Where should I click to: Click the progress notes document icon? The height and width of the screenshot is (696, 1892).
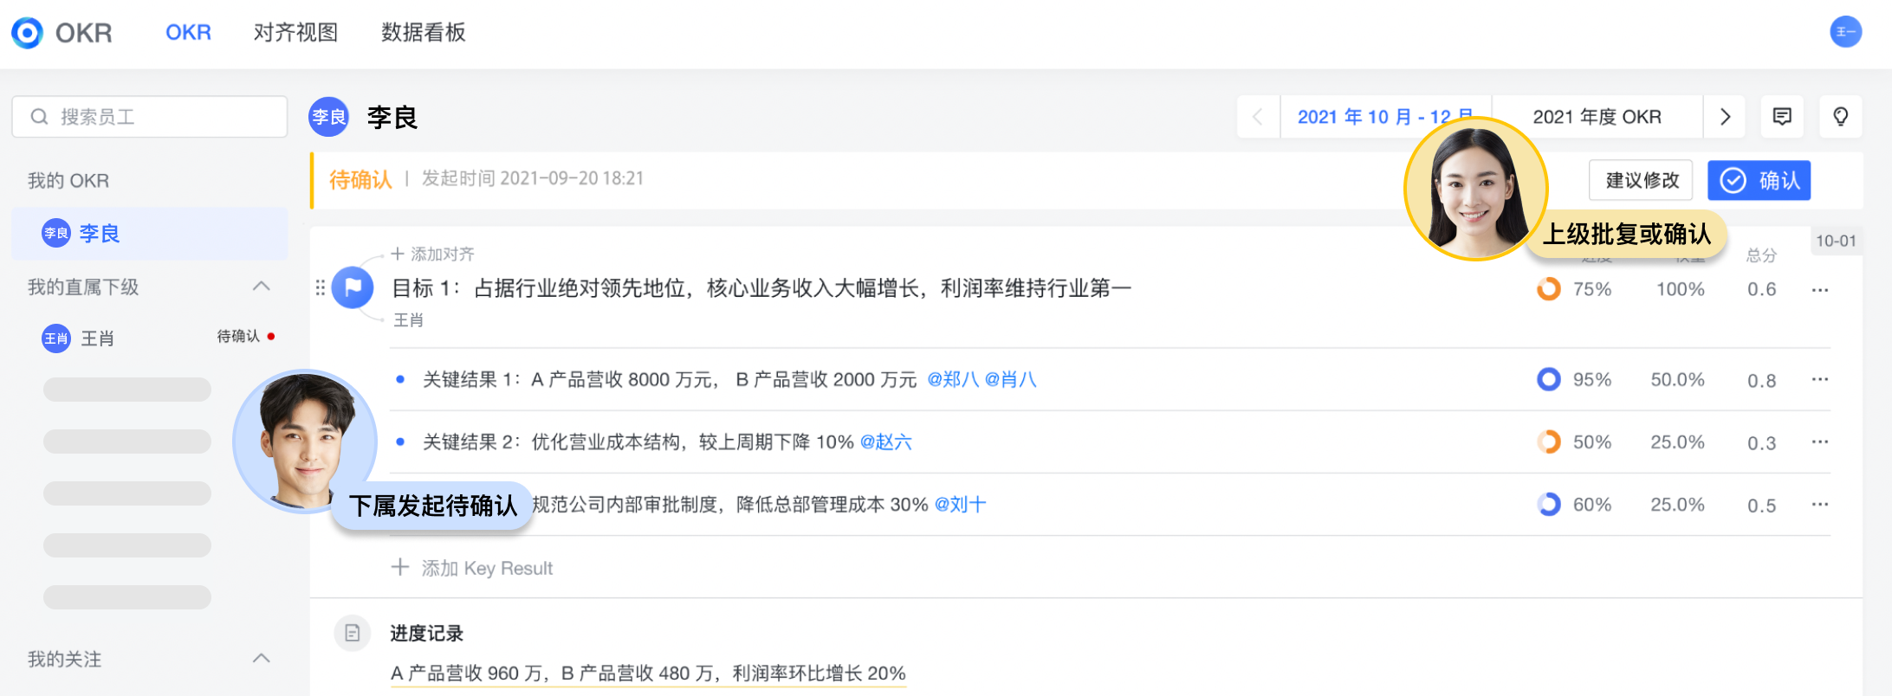(353, 634)
